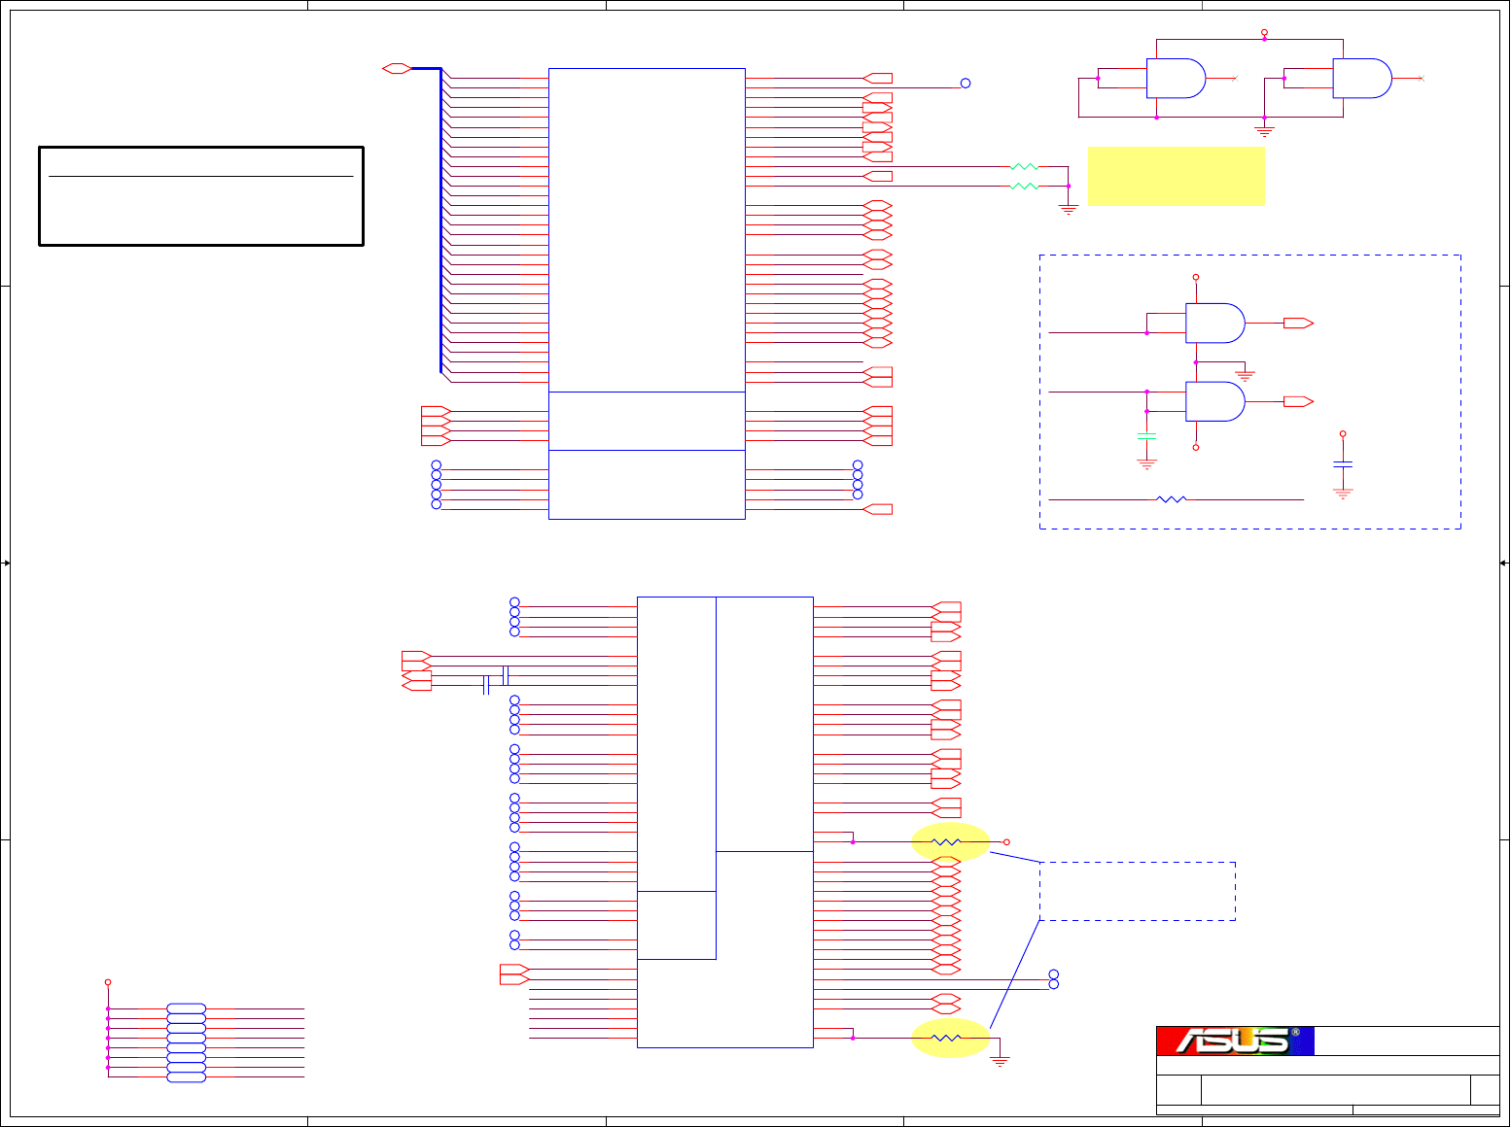
Task: Select the thick blue vertical bus line
Action: click(440, 221)
